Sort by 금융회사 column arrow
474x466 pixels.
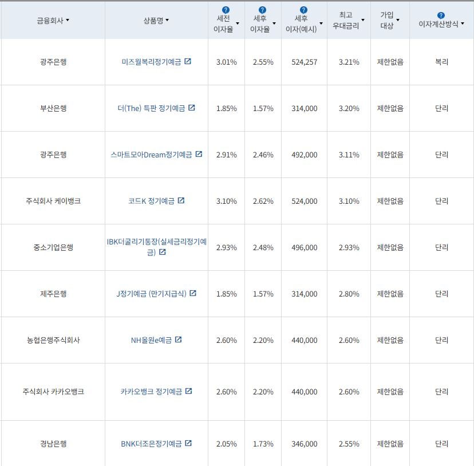point(68,20)
